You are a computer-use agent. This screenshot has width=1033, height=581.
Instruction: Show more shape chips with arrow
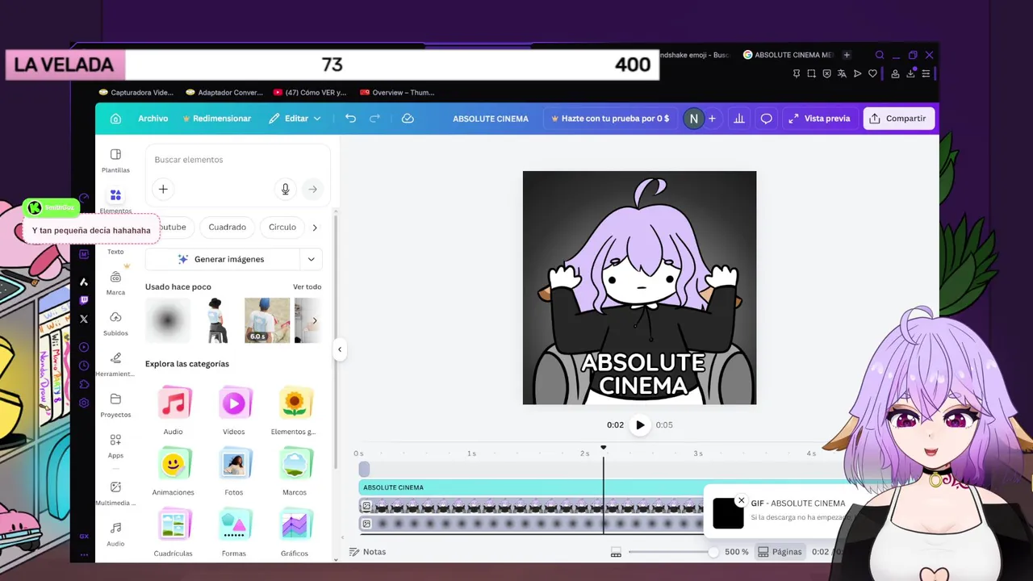pos(315,228)
